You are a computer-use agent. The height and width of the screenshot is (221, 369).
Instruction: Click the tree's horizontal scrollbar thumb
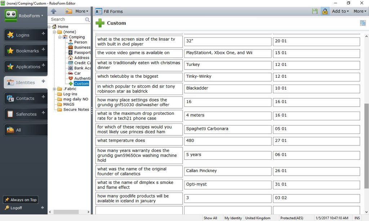[66, 212]
